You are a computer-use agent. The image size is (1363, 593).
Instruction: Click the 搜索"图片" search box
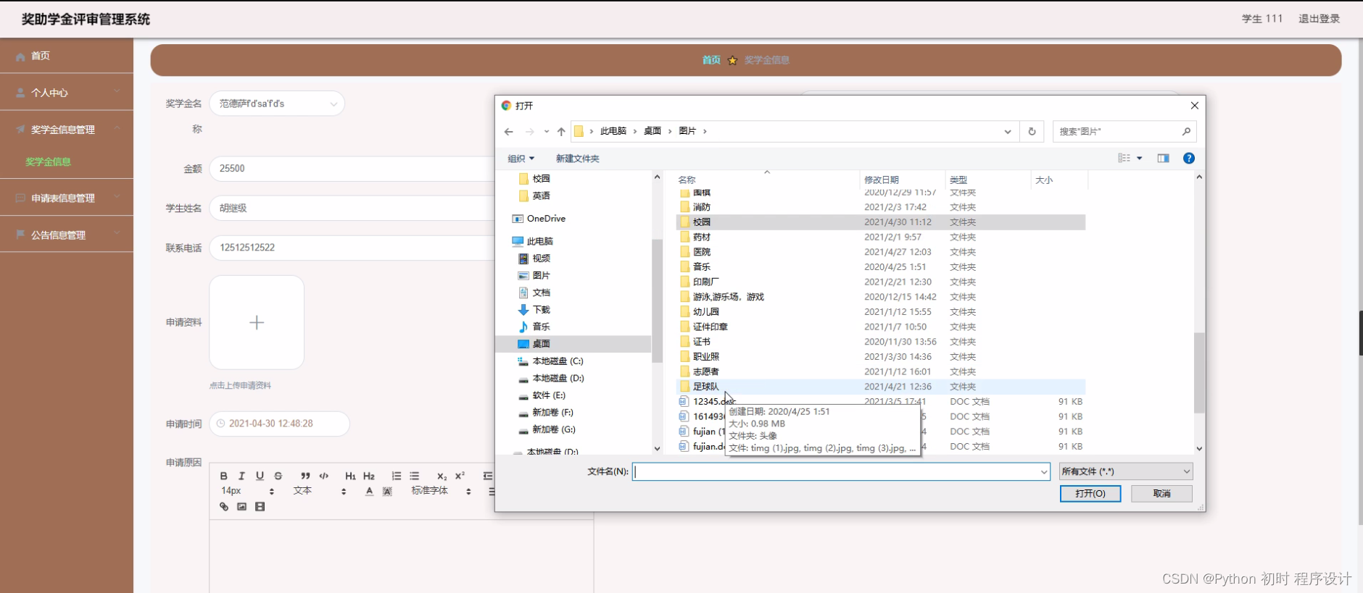click(1124, 131)
